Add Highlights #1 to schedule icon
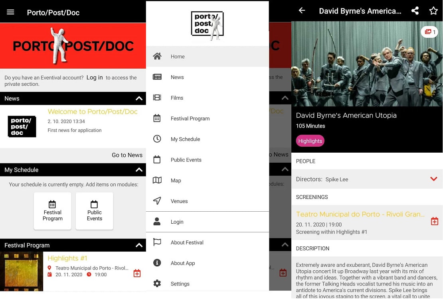The height and width of the screenshot is (299, 443). [137, 273]
